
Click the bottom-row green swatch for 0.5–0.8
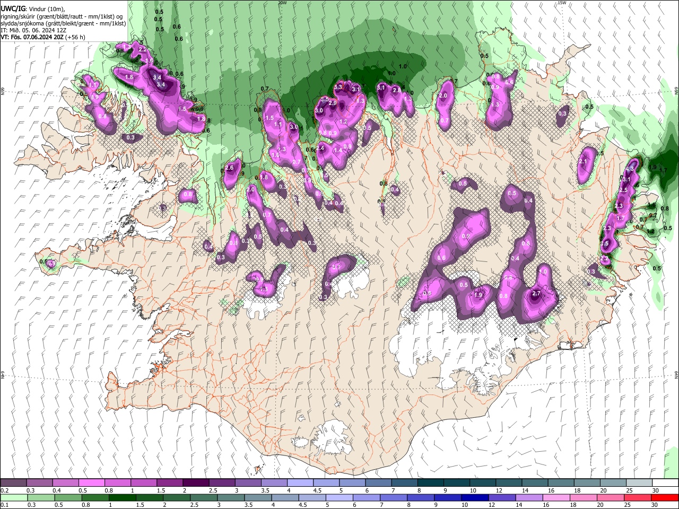pos(68,497)
